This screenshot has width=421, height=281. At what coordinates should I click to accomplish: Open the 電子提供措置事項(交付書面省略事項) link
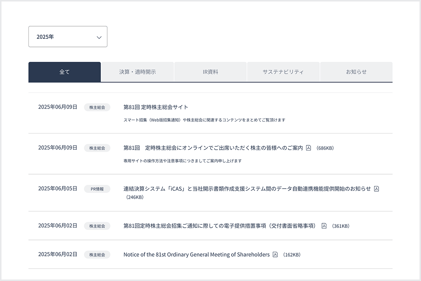click(x=221, y=226)
